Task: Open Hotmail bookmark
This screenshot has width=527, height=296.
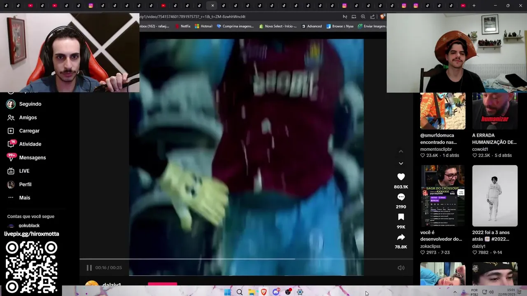Action: 203,26
